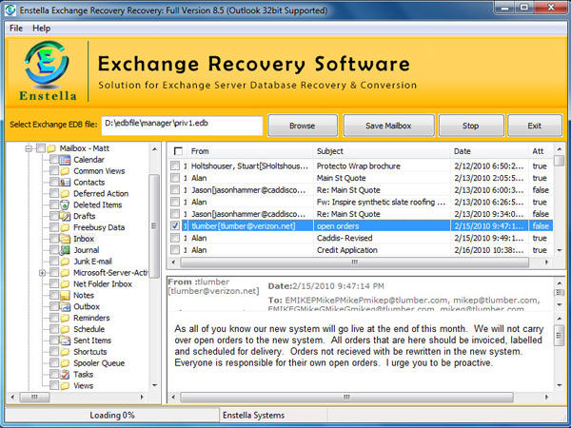This screenshot has width=571, height=428.
Task: Click the Reminders folder icon
Action: 65,318
